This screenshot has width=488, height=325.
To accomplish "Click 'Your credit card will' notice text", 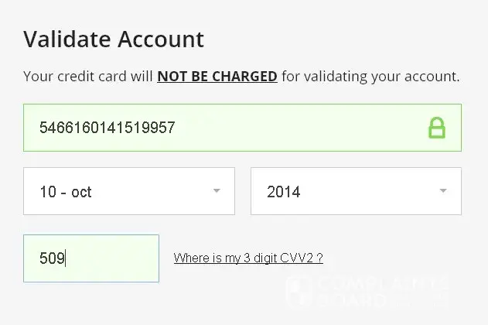I will click(88, 77).
